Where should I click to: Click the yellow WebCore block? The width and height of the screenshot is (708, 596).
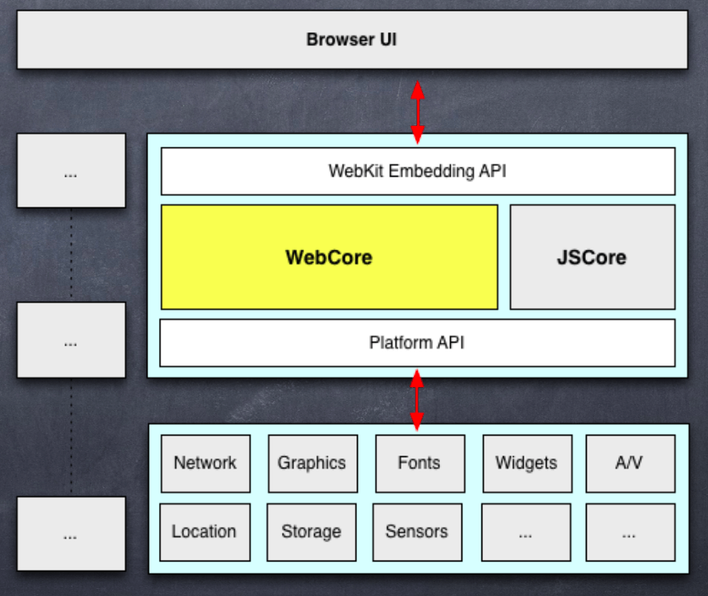(329, 257)
